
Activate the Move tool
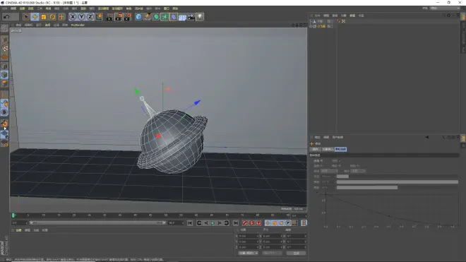click(x=35, y=17)
